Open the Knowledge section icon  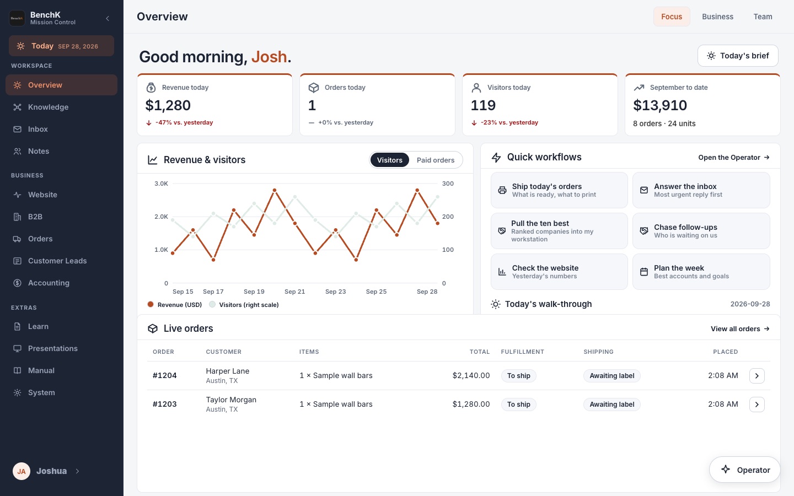pyautogui.click(x=18, y=107)
